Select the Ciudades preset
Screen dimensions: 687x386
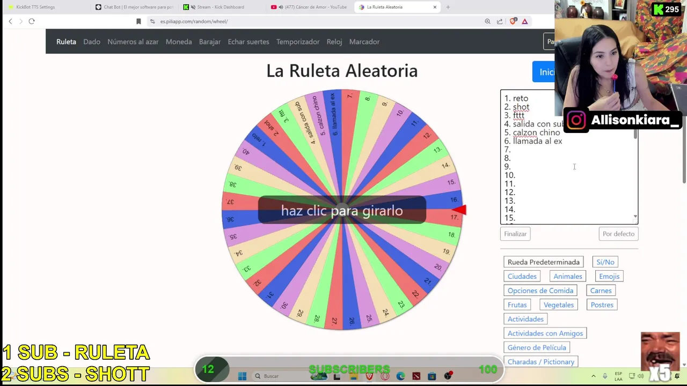click(x=522, y=277)
